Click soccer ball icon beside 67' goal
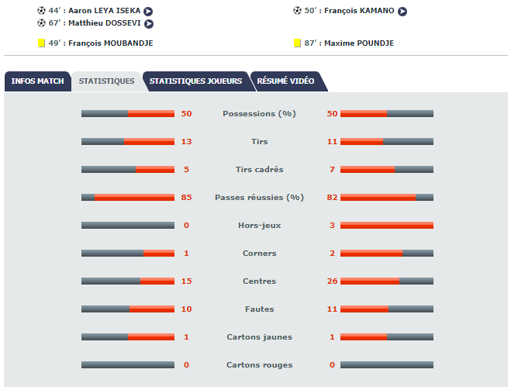511x390 pixels. [41, 23]
